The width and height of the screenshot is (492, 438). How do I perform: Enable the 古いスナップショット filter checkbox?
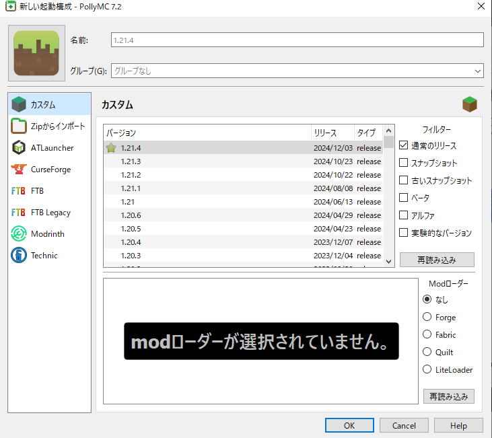tap(404, 180)
